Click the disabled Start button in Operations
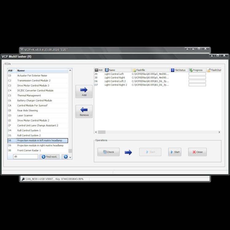Image resolution: width=230 pixels, height=230 pixels. [x=150, y=152]
